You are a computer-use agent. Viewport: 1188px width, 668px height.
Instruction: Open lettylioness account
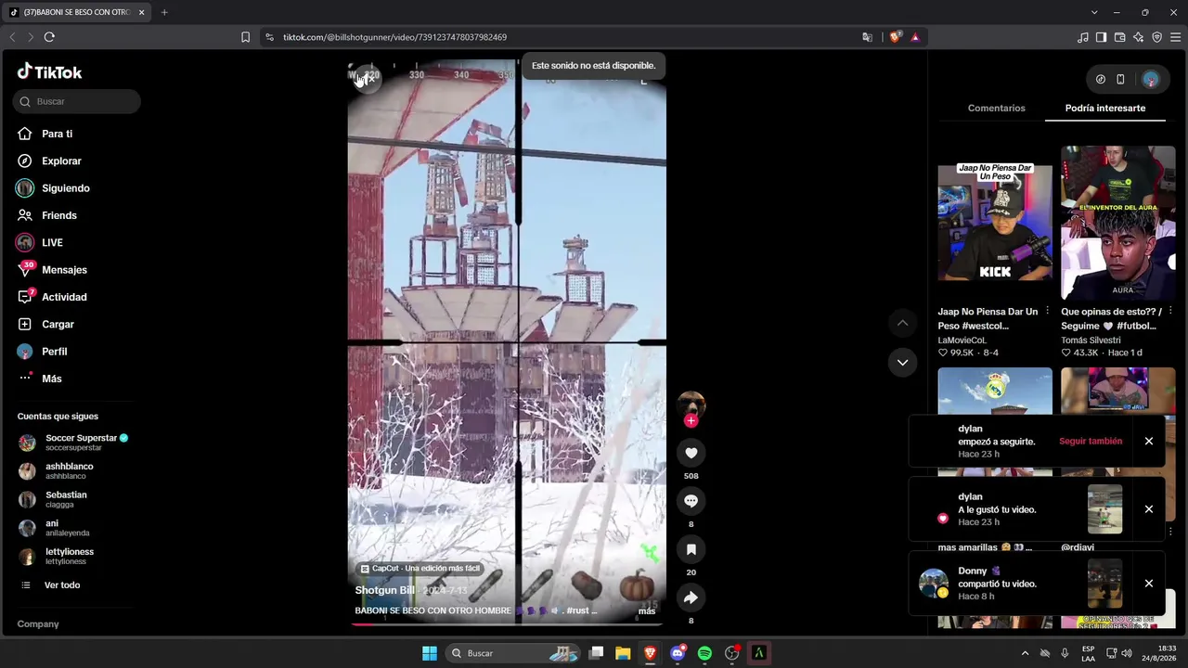56,556
